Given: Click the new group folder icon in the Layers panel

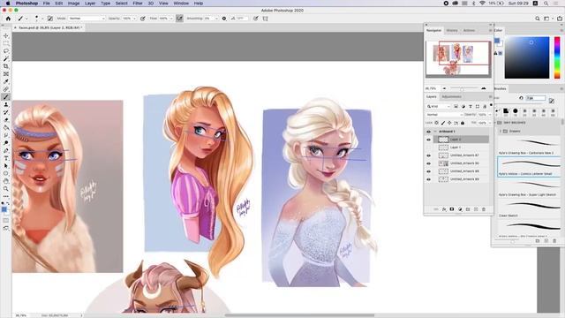Looking at the screenshot, I should (x=468, y=209).
